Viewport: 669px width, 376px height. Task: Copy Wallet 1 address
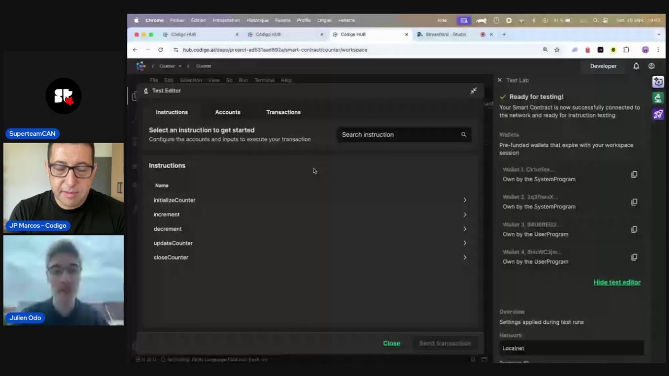click(x=635, y=174)
